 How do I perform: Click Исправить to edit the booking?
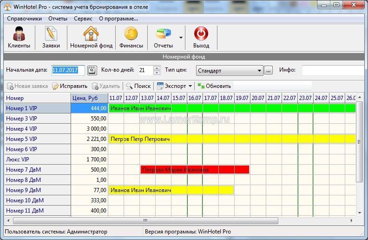coord(70,86)
